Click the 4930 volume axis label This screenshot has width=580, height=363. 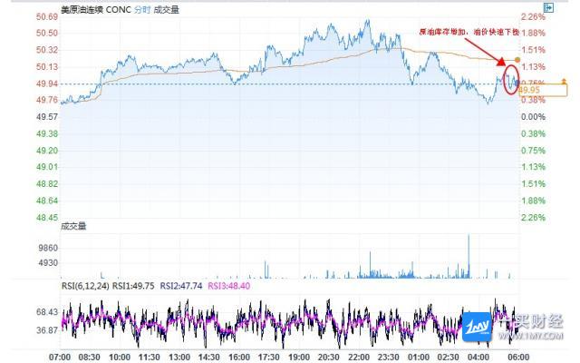[x=48, y=263]
